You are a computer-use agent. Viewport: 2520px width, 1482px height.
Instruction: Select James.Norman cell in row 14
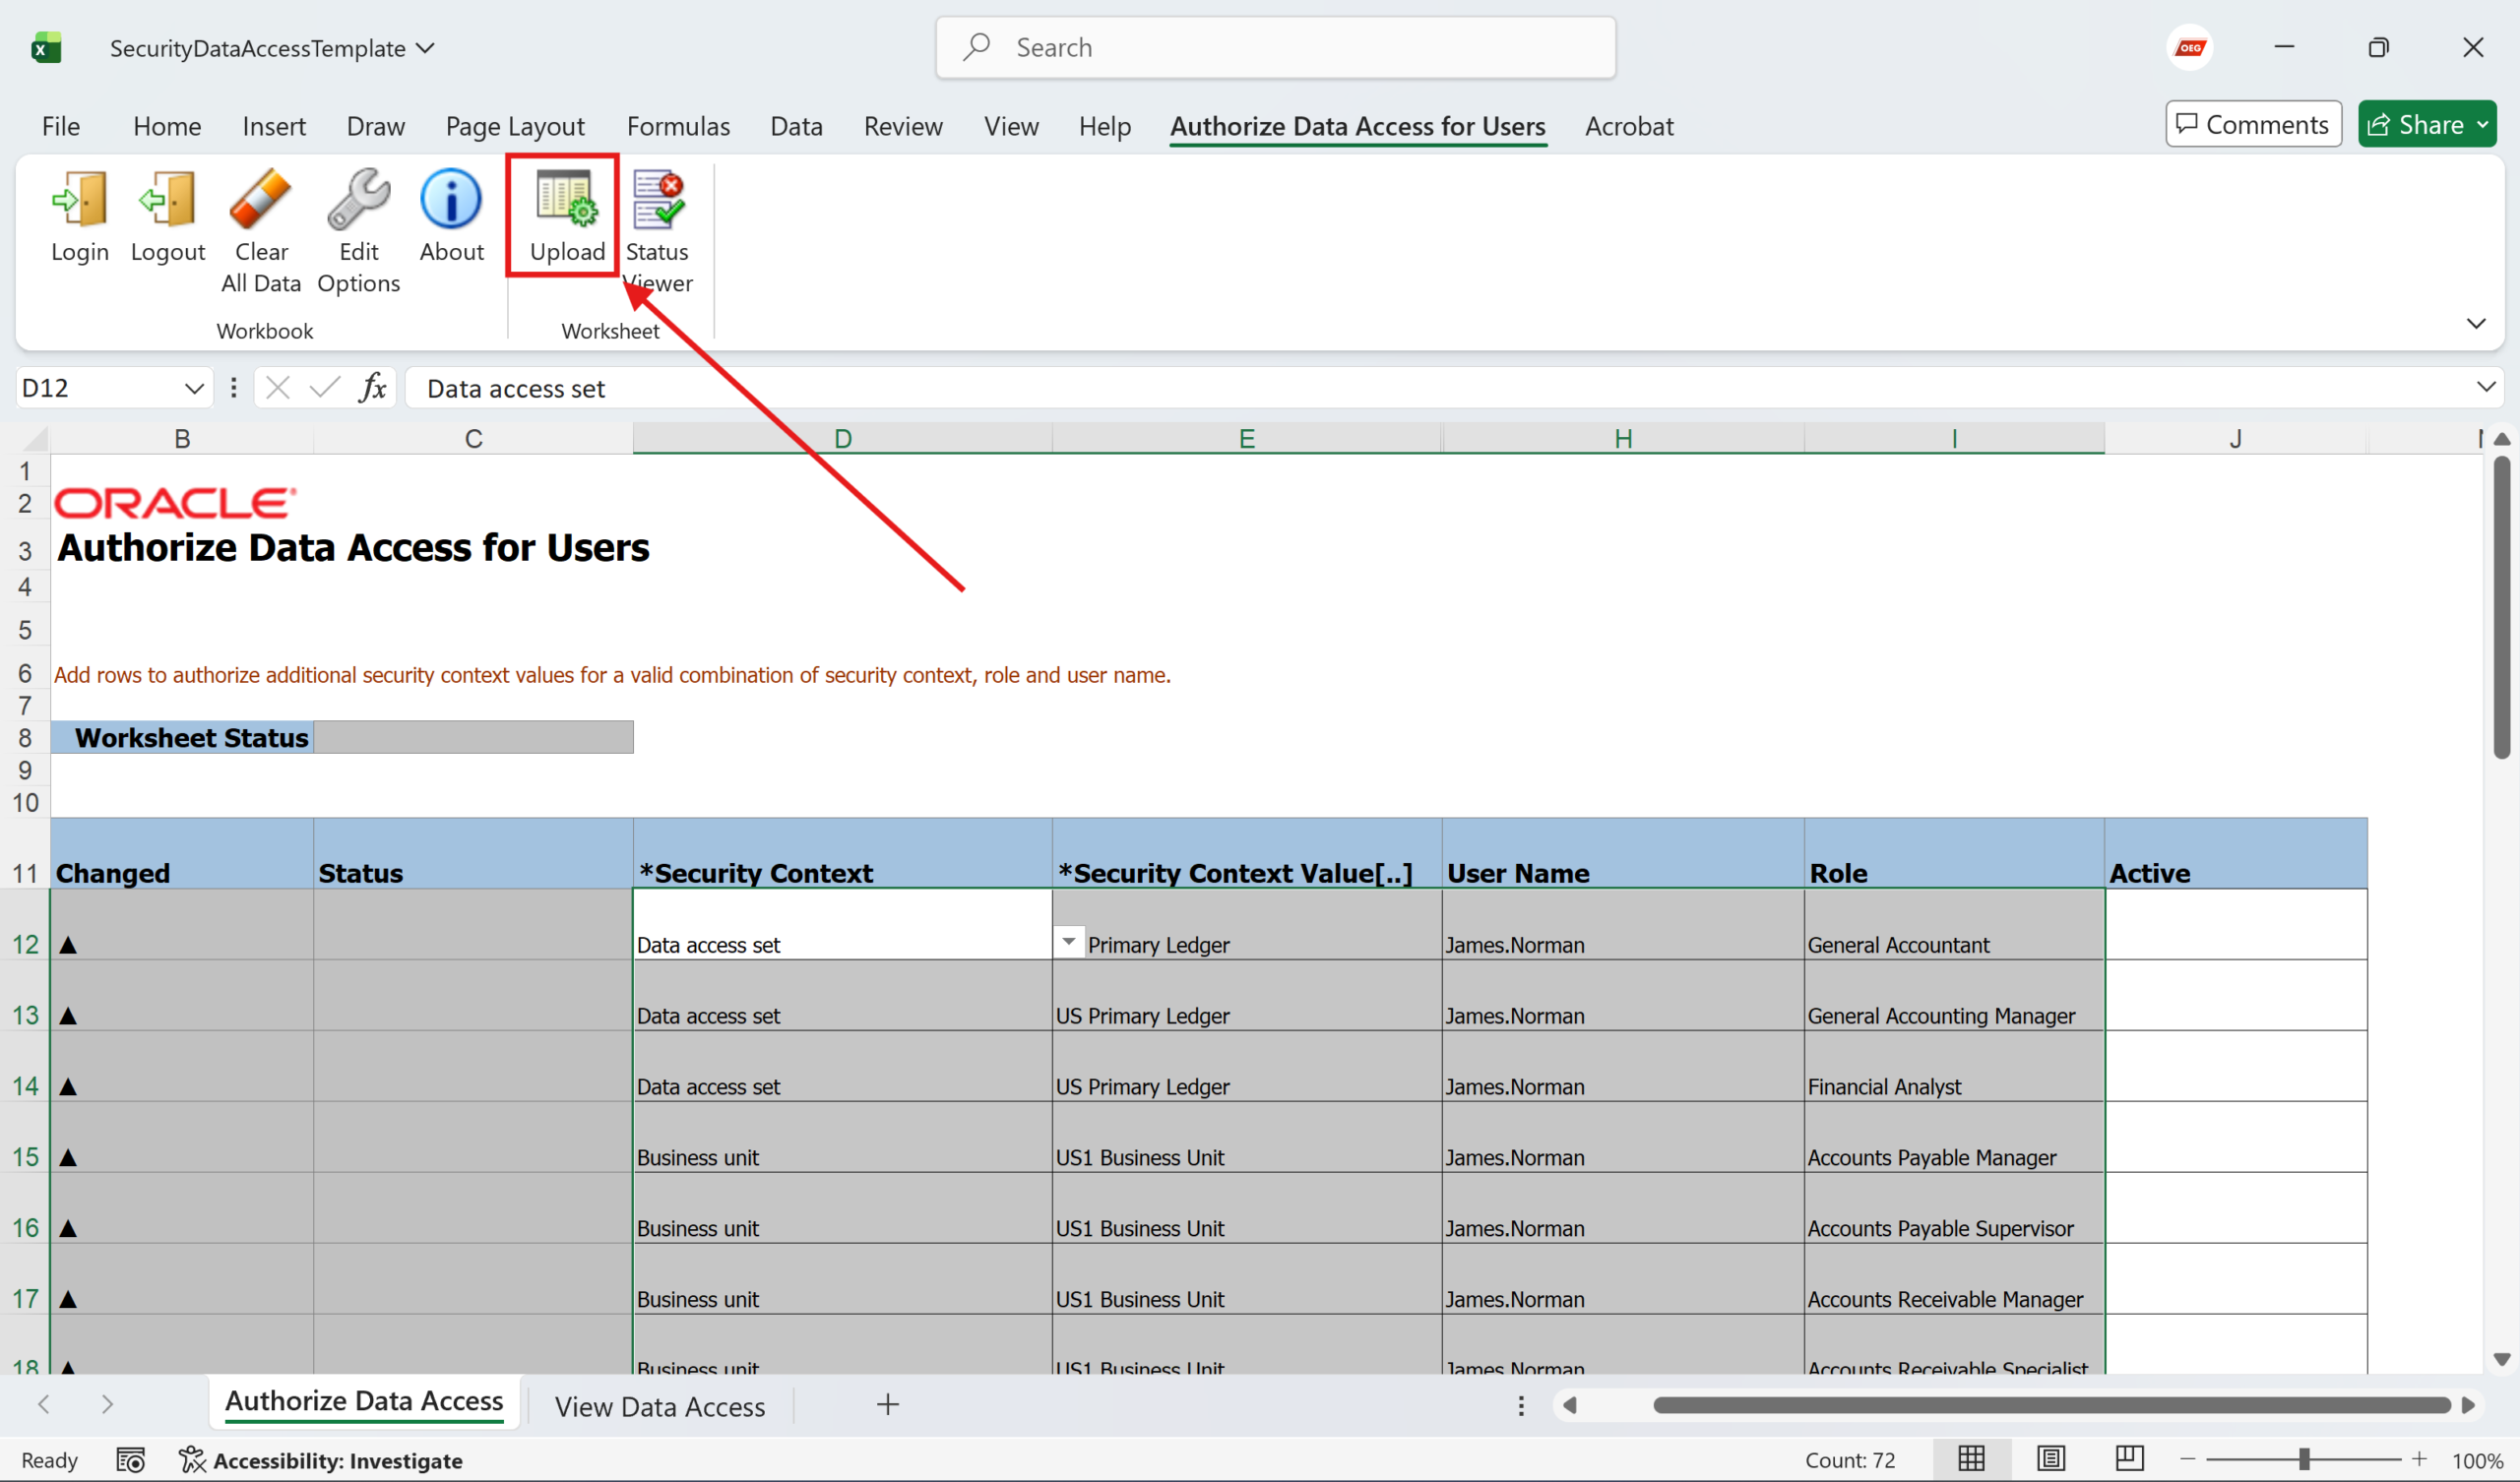(x=1622, y=1066)
